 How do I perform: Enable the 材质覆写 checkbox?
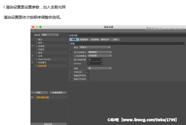tap(32, 62)
